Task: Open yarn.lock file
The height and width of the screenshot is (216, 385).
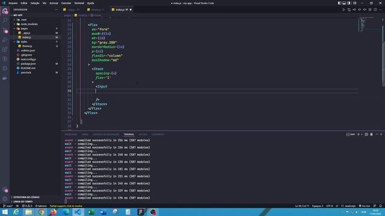Action: pyautogui.click(x=26, y=73)
